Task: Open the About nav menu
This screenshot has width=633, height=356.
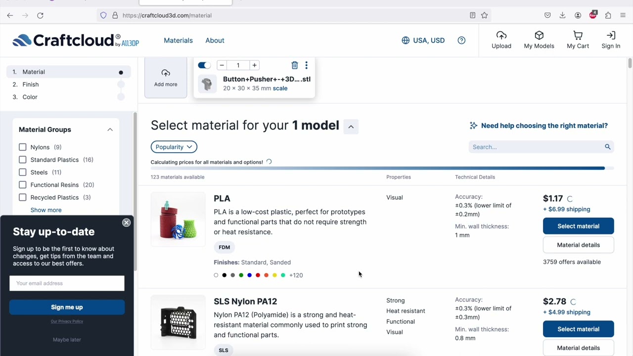Action: click(x=215, y=41)
